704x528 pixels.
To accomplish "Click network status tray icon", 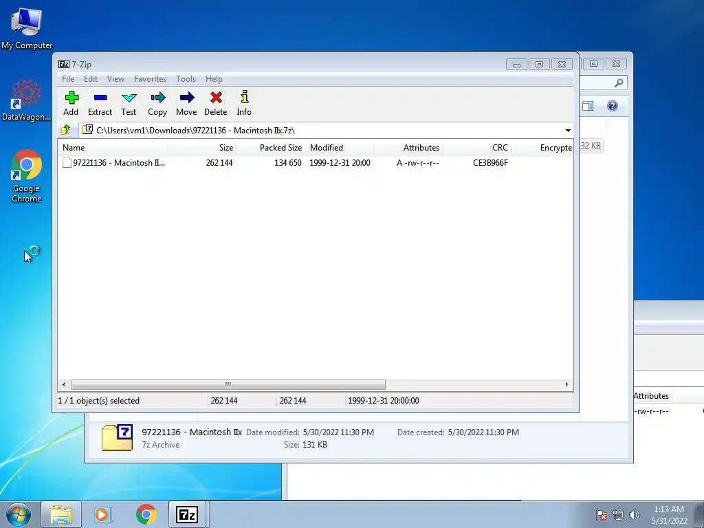I will [618, 515].
